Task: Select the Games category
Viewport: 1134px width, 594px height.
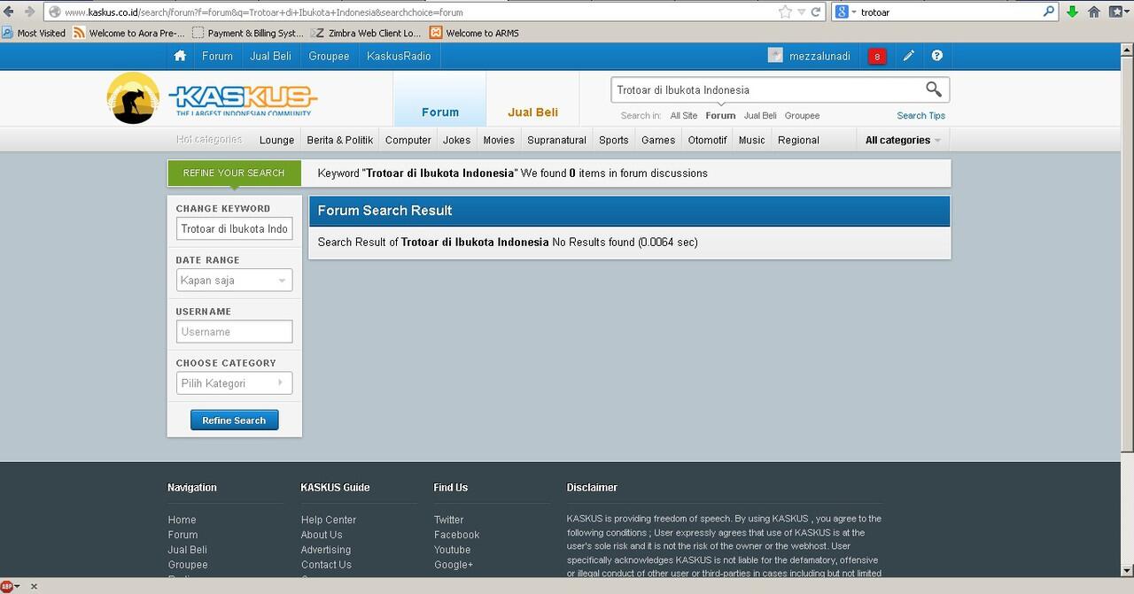Action: pos(658,140)
